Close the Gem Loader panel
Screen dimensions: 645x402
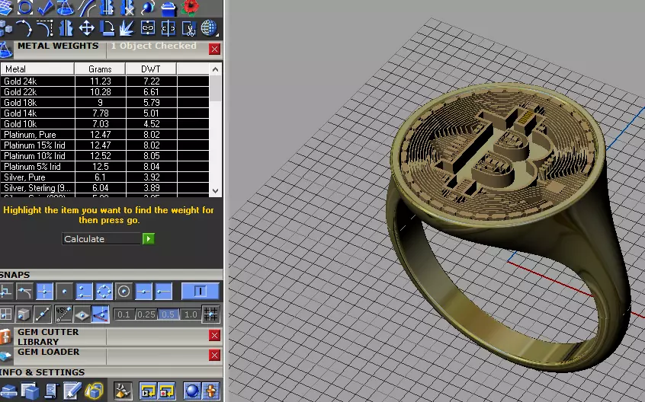(x=214, y=356)
